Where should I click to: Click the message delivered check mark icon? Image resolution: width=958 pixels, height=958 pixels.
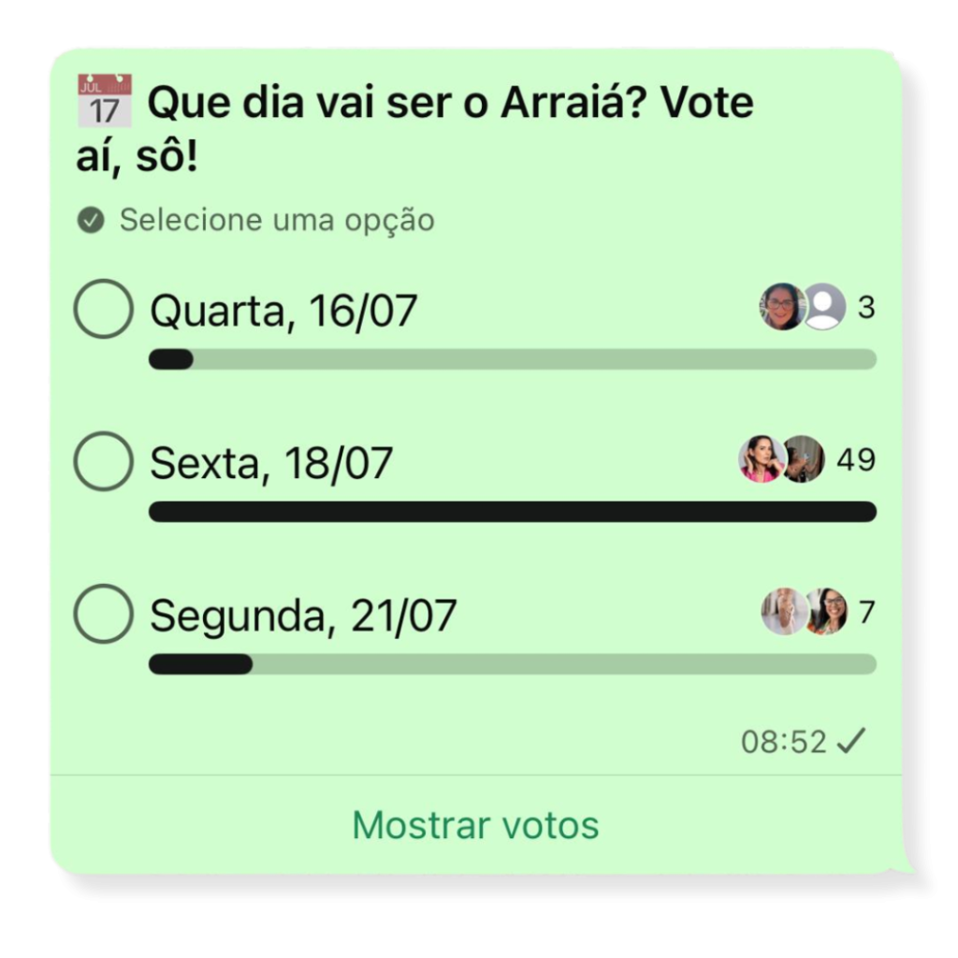(x=851, y=741)
